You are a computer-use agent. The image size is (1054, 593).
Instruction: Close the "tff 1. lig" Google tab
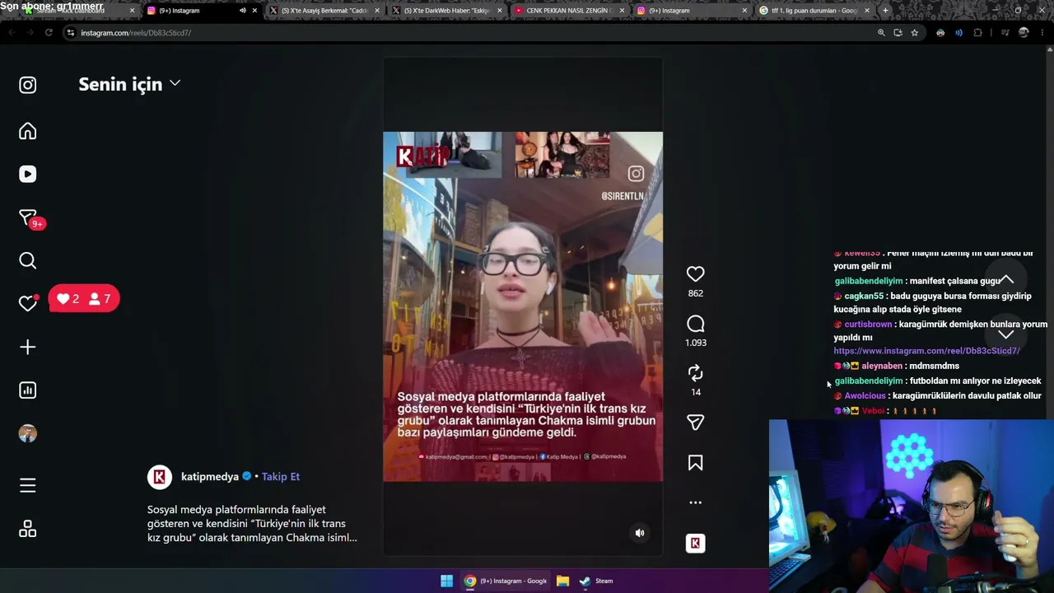(x=867, y=11)
